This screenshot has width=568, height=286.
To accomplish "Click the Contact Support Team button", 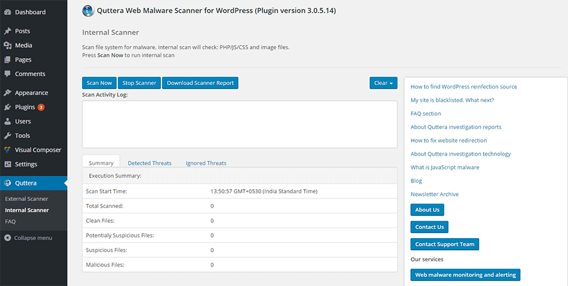I will coord(445,244).
